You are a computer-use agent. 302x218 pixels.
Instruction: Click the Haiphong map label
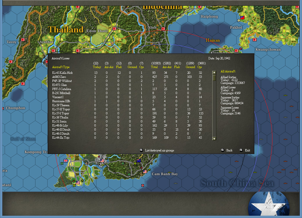209,17
